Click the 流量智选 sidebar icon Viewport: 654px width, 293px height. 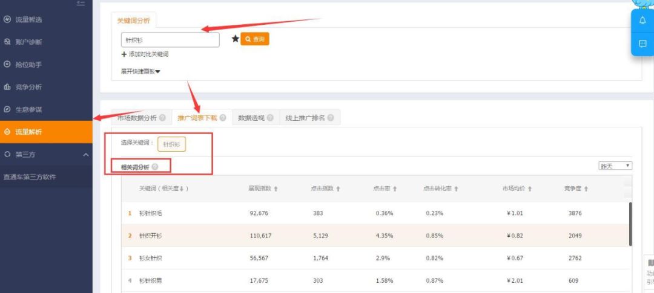click(7, 19)
